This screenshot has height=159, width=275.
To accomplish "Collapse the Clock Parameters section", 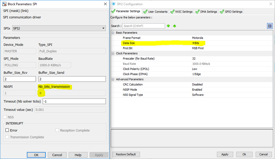I will [x=113, y=54].
